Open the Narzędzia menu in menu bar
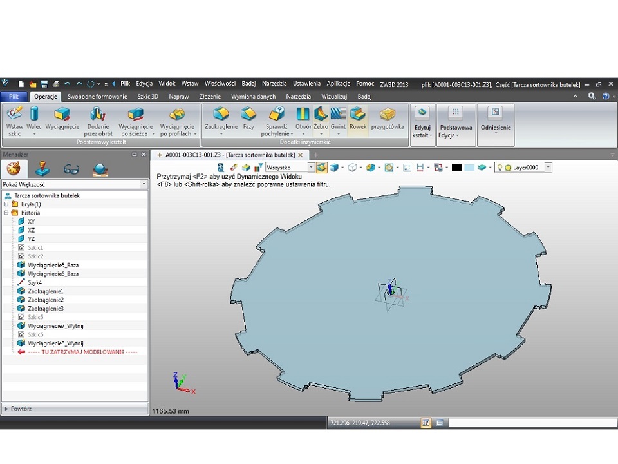618x464 pixels. [x=274, y=84]
